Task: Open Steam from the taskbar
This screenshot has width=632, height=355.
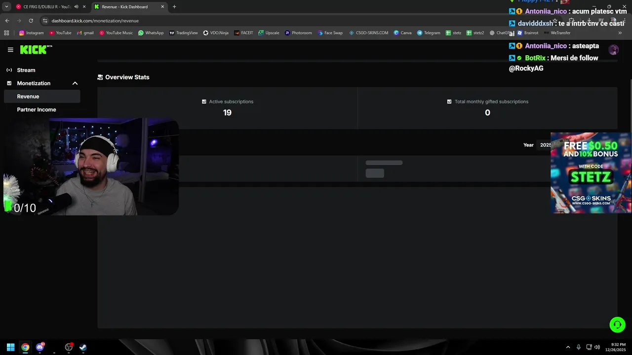Action: tap(83, 347)
